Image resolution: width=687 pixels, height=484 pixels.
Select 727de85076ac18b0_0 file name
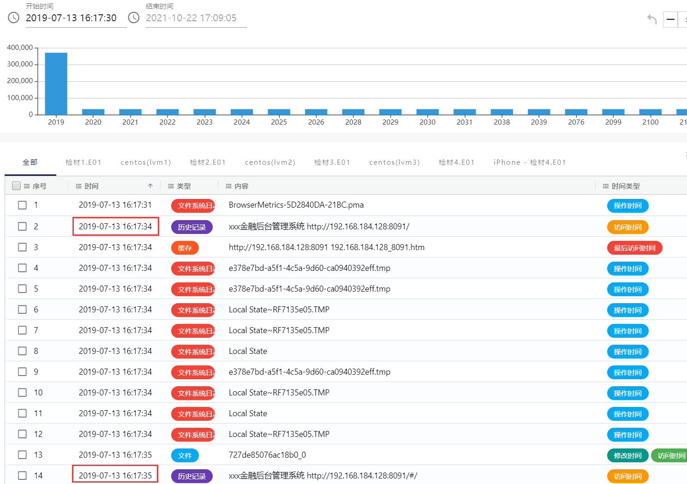(x=267, y=455)
